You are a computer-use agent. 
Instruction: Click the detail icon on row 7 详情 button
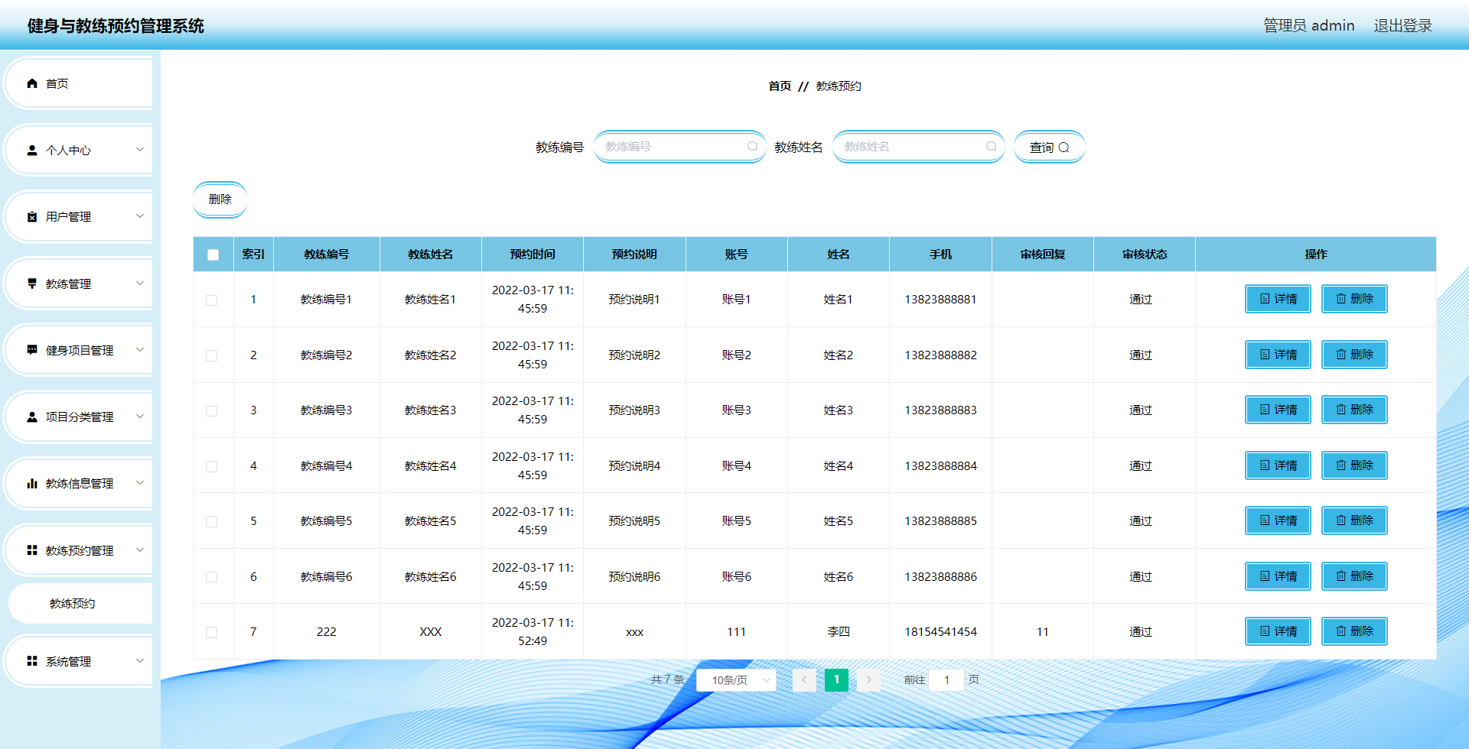pos(1264,631)
